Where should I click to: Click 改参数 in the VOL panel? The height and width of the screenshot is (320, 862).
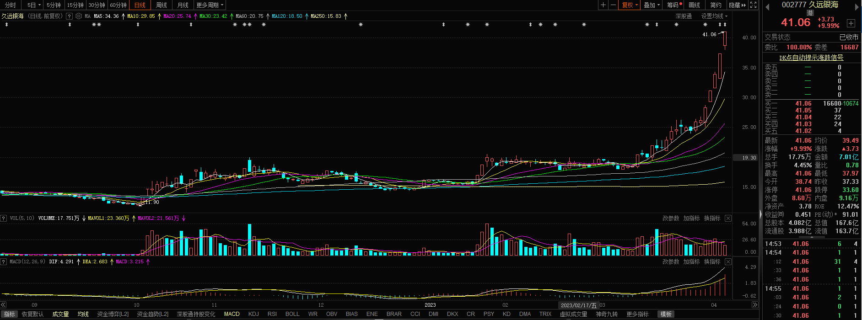click(671, 219)
